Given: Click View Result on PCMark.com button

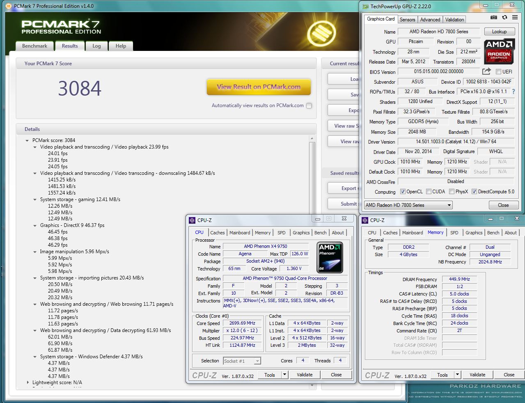Looking at the screenshot, I should [x=259, y=87].
